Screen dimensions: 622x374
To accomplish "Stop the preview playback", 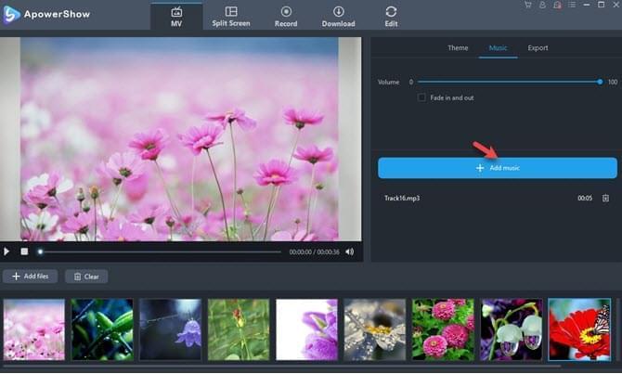I will (24, 251).
